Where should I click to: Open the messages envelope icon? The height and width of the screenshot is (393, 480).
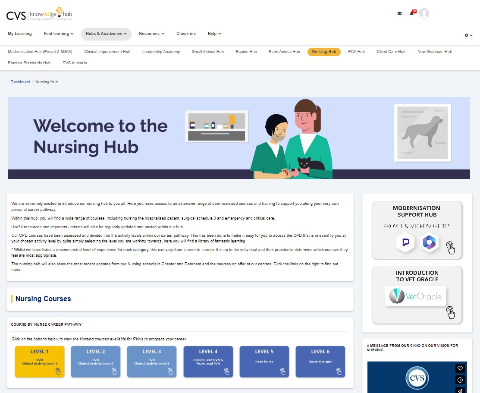point(399,13)
